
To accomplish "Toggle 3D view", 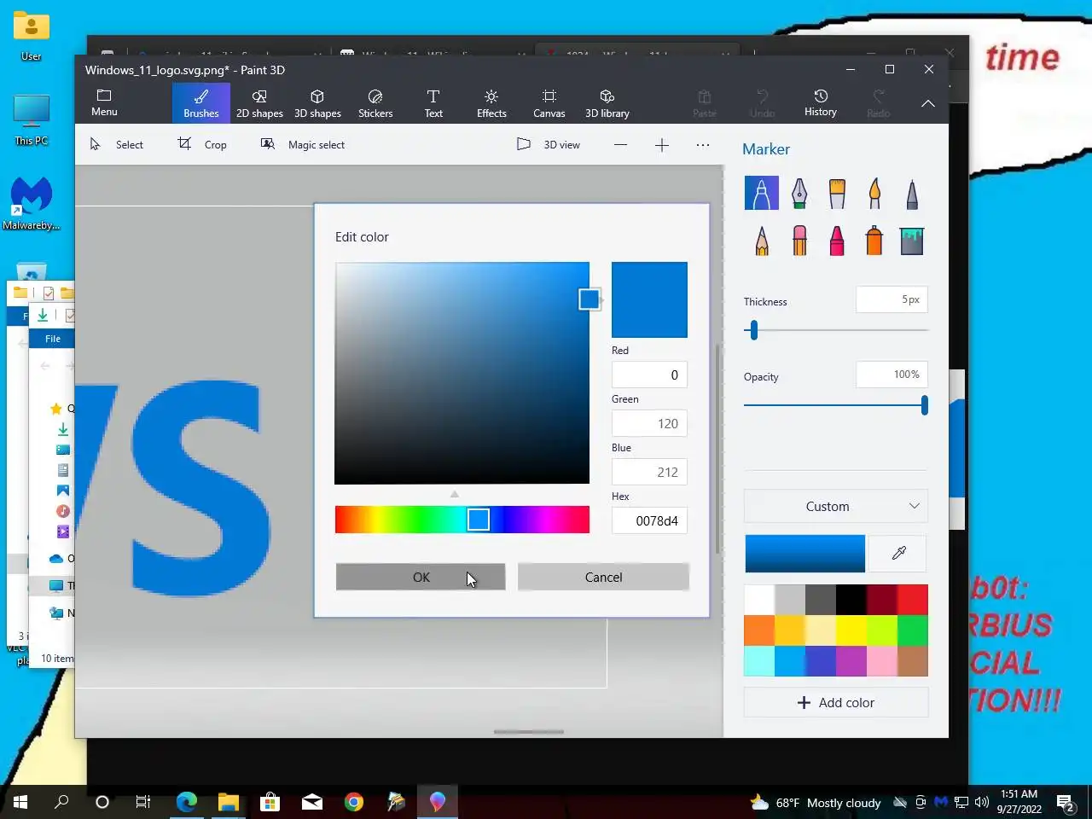I will (x=549, y=145).
